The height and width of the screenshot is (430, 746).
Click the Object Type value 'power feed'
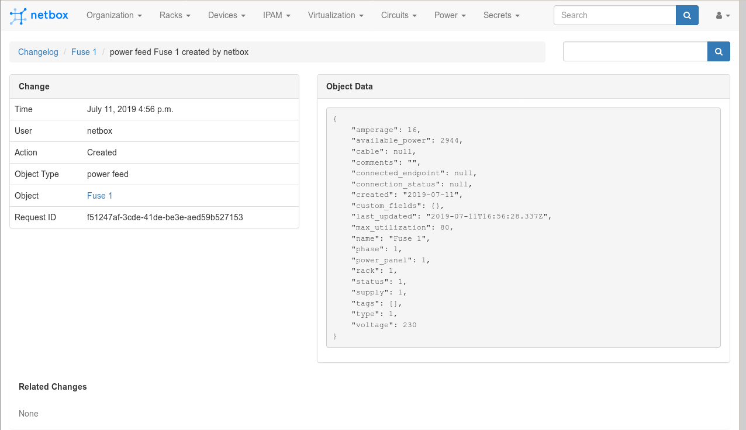click(x=108, y=174)
